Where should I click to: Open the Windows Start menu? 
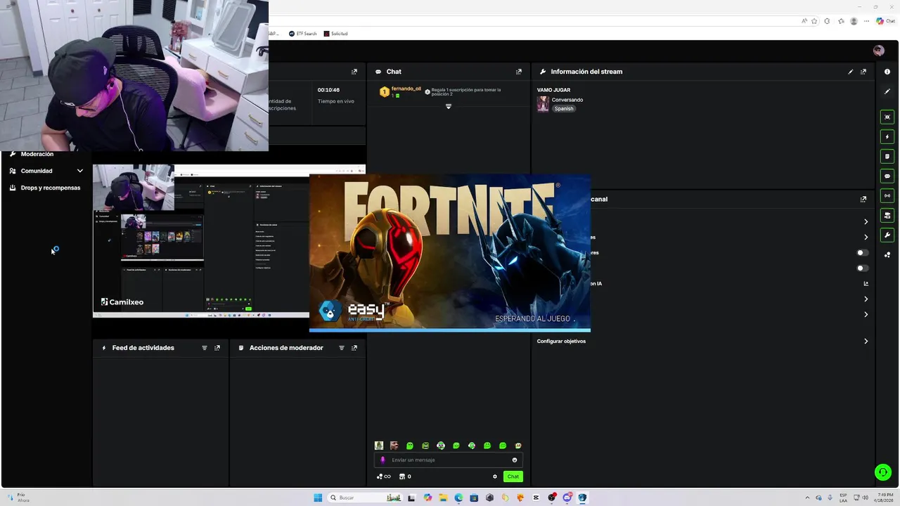tap(318, 498)
